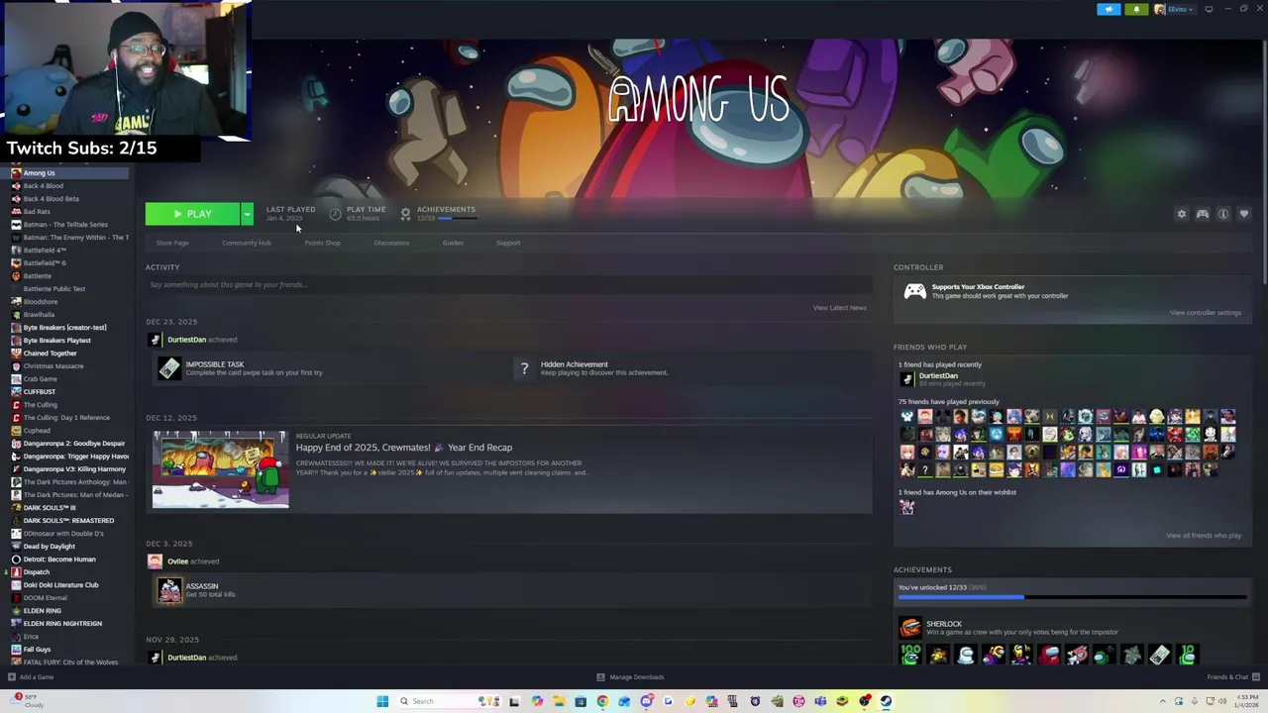Select Dead by Daylight in library
The width and height of the screenshot is (1268, 713).
(50, 547)
